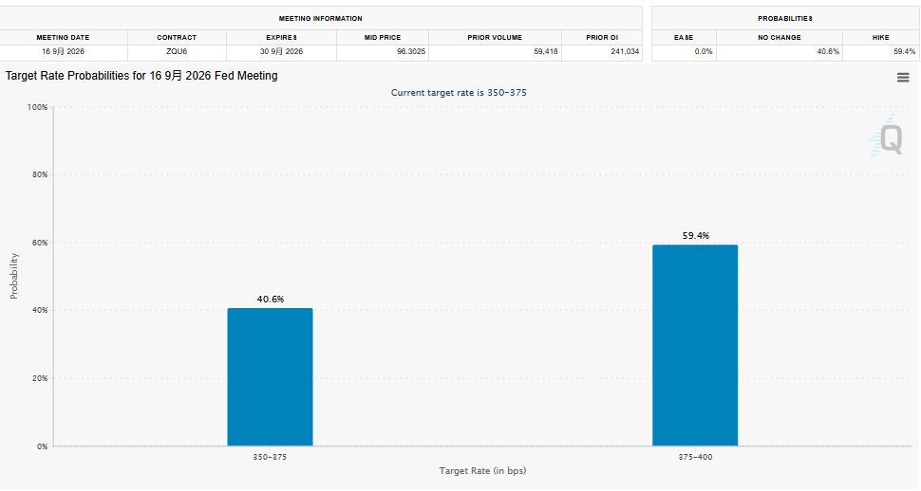The width and height of the screenshot is (921, 491).
Task: Click the 96.3025 mid price value
Action: point(411,51)
